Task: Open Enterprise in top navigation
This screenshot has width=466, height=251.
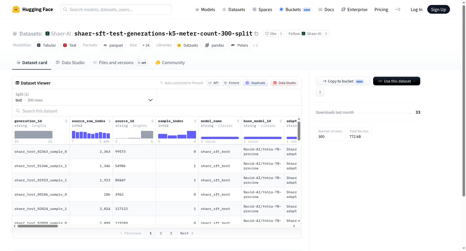Action: click(x=354, y=9)
